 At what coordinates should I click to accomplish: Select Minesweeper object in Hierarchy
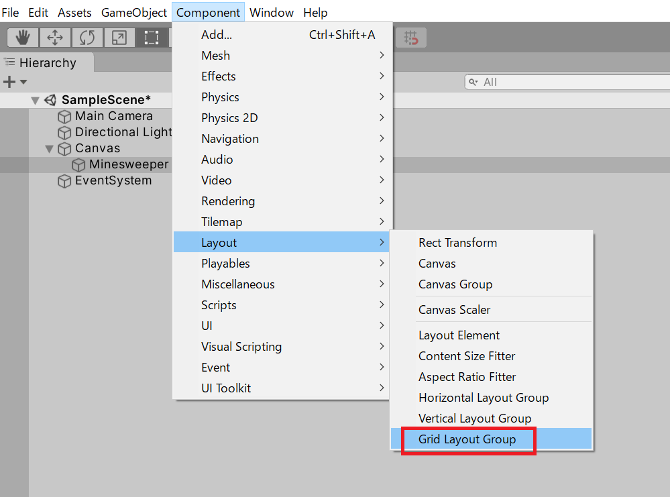(x=129, y=165)
